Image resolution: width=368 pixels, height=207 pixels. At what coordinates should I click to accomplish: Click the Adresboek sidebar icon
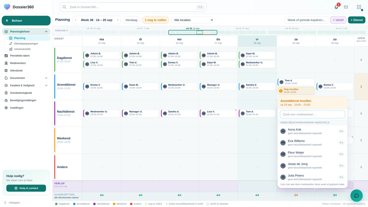point(6,71)
